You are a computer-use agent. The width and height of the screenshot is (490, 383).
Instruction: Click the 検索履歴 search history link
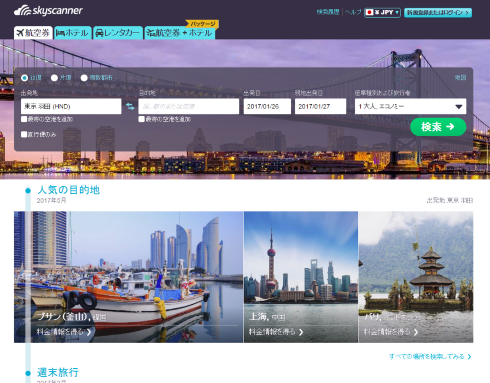tap(328, 12)
